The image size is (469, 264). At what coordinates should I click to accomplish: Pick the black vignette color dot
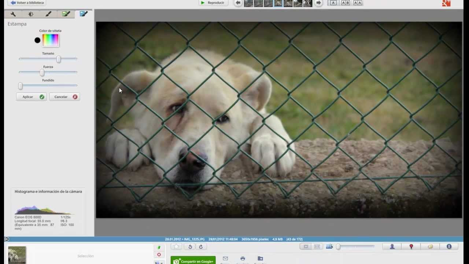pos(37,40)
